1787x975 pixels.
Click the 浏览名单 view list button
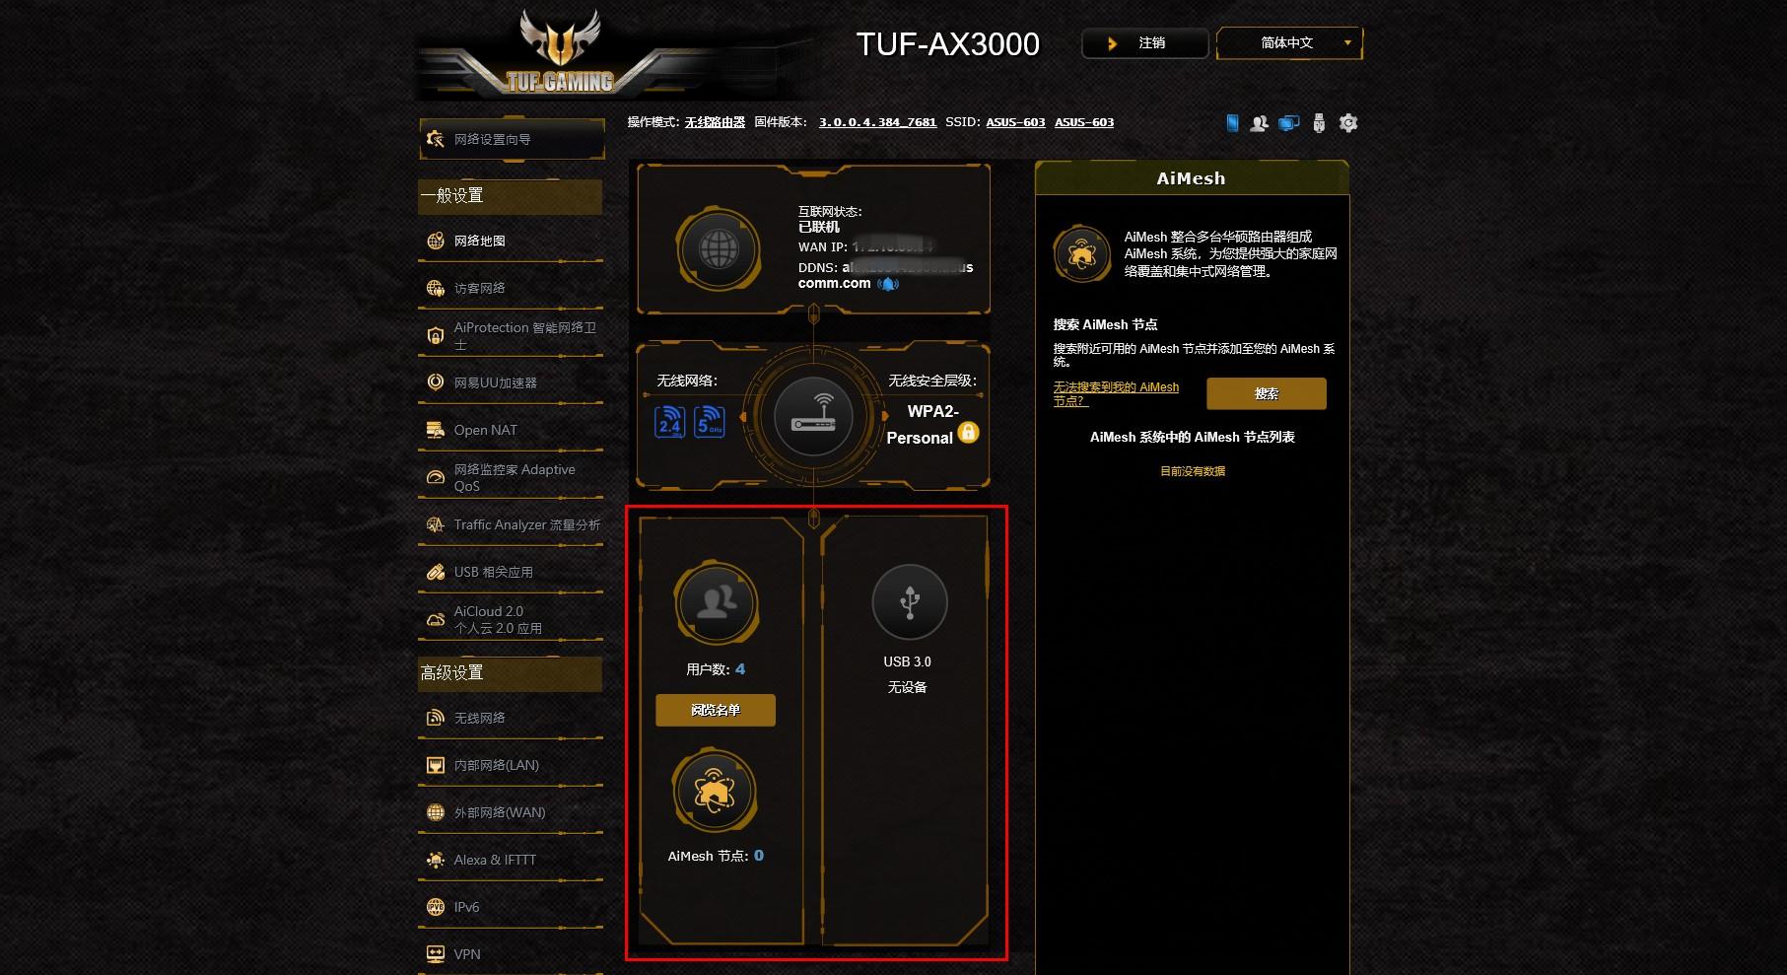pyautogui.click(x=716, y=710)
